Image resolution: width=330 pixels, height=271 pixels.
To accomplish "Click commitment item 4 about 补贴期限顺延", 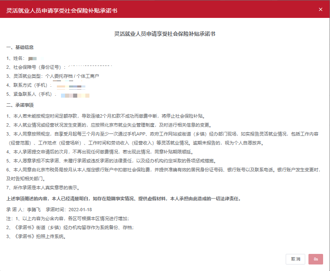I will (x=100, y=152).
